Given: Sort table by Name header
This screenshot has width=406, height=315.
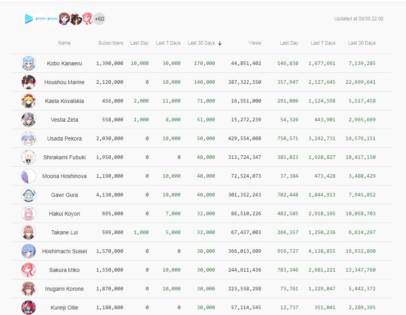Looking at the screenshot, I should pyautogui.click(x=65, y=43).
